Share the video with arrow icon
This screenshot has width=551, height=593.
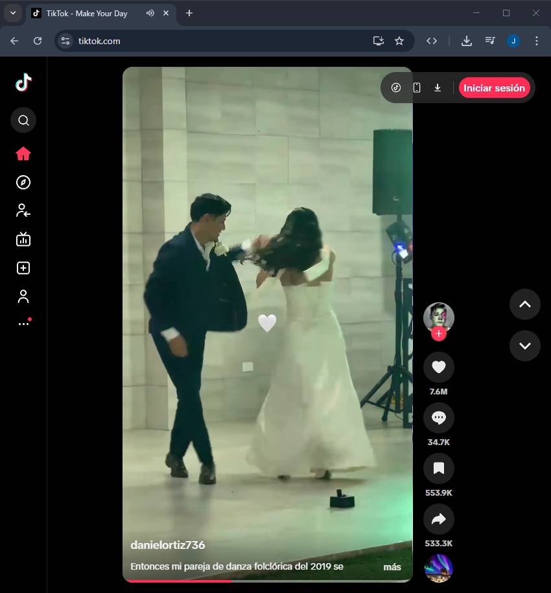click(x=438, y=519)
